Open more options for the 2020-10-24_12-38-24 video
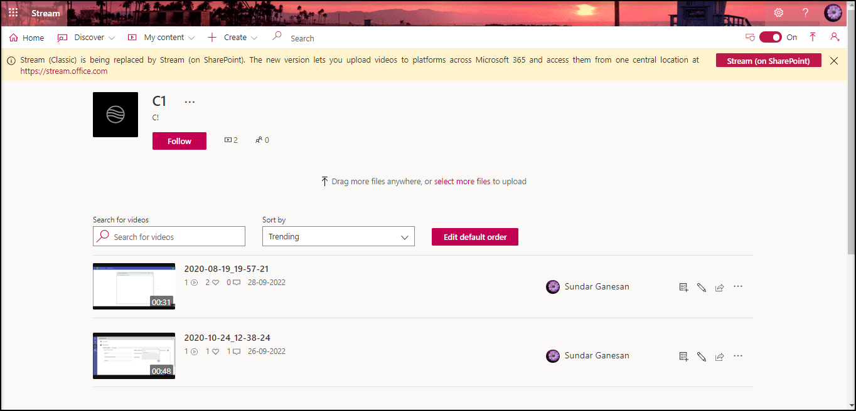Image resolution: width=856 pixels, height=411 pixels. click(738, 356)
